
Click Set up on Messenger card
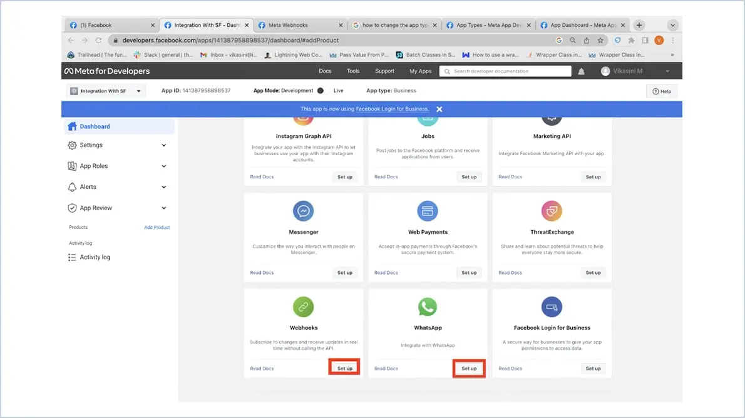tap(344, 273)
